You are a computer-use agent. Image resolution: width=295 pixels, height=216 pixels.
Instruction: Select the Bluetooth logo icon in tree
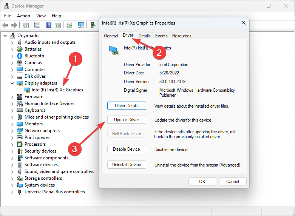[20, 56]
